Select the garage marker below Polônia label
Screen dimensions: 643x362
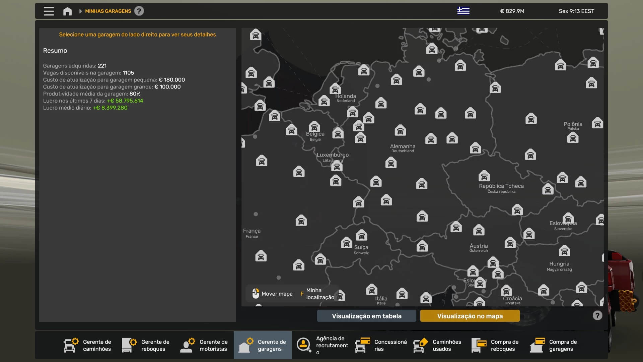[573, 137]
